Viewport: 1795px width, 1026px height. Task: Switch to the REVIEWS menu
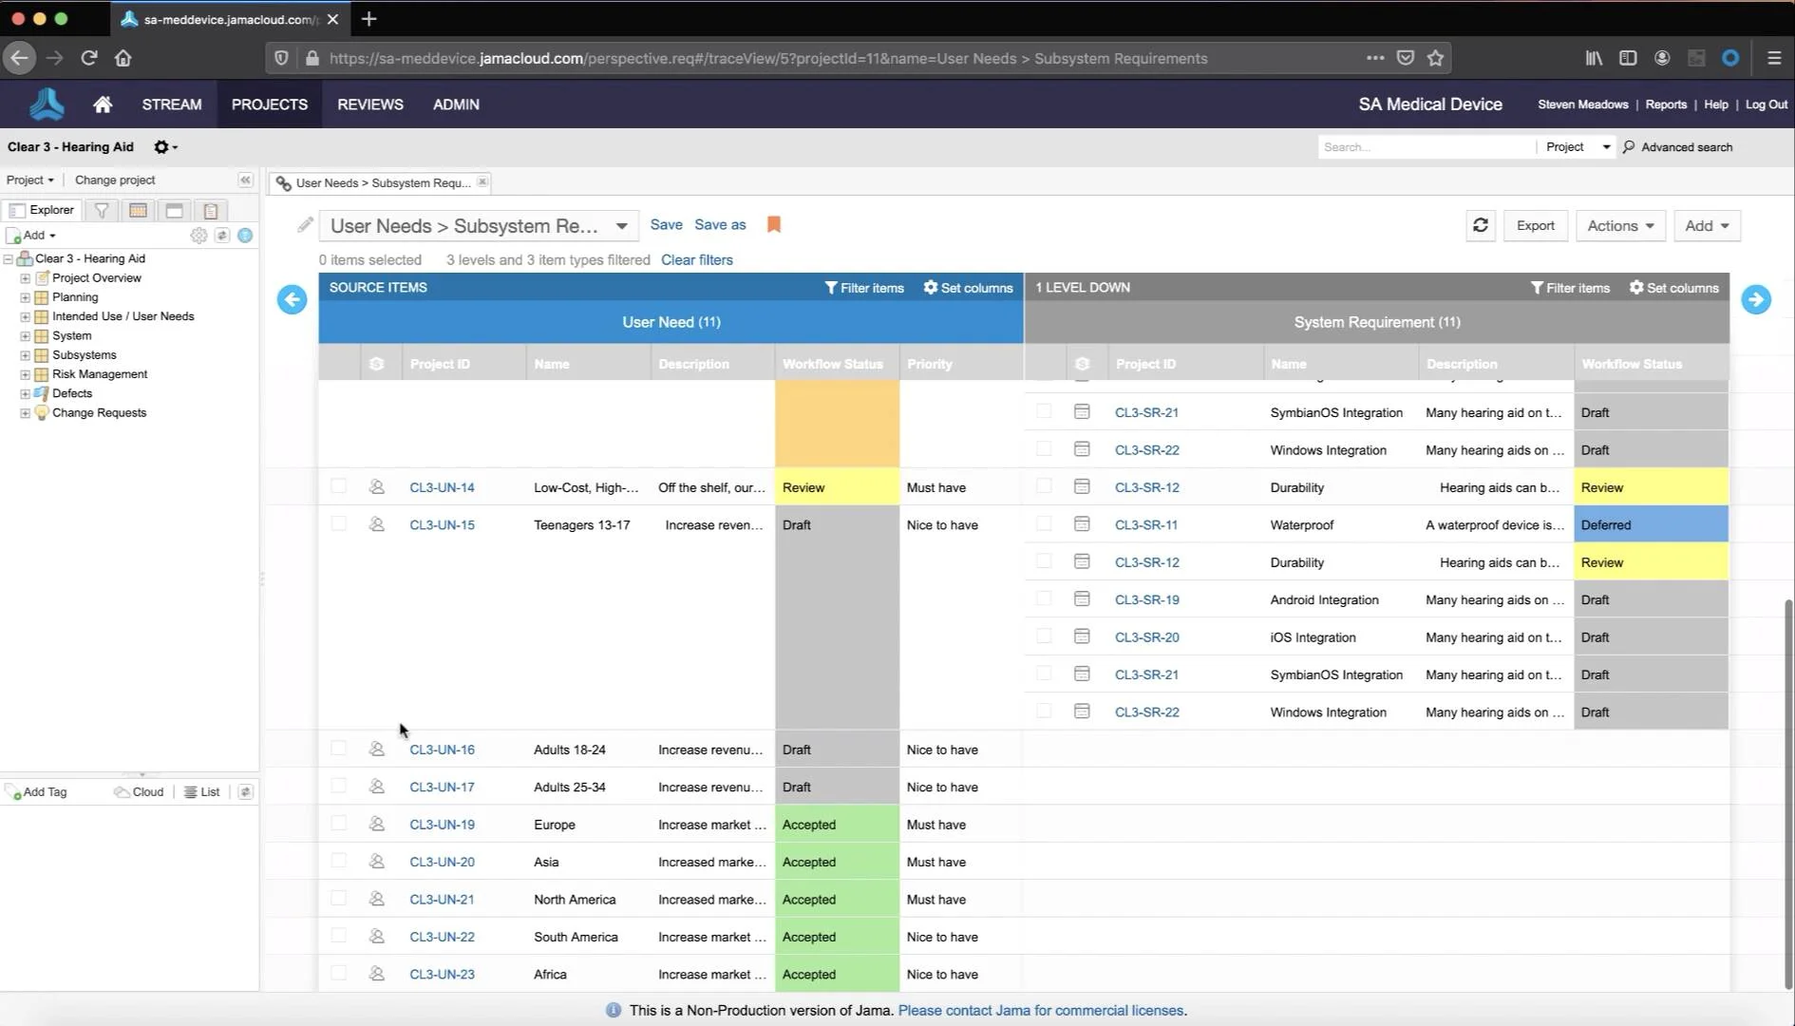point(369,104)
